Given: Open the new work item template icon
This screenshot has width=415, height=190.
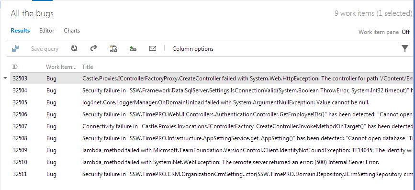Looking at the screenshot, I should point(113,48).
